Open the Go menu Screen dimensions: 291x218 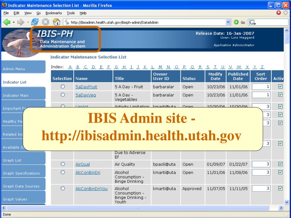point(38,13)
